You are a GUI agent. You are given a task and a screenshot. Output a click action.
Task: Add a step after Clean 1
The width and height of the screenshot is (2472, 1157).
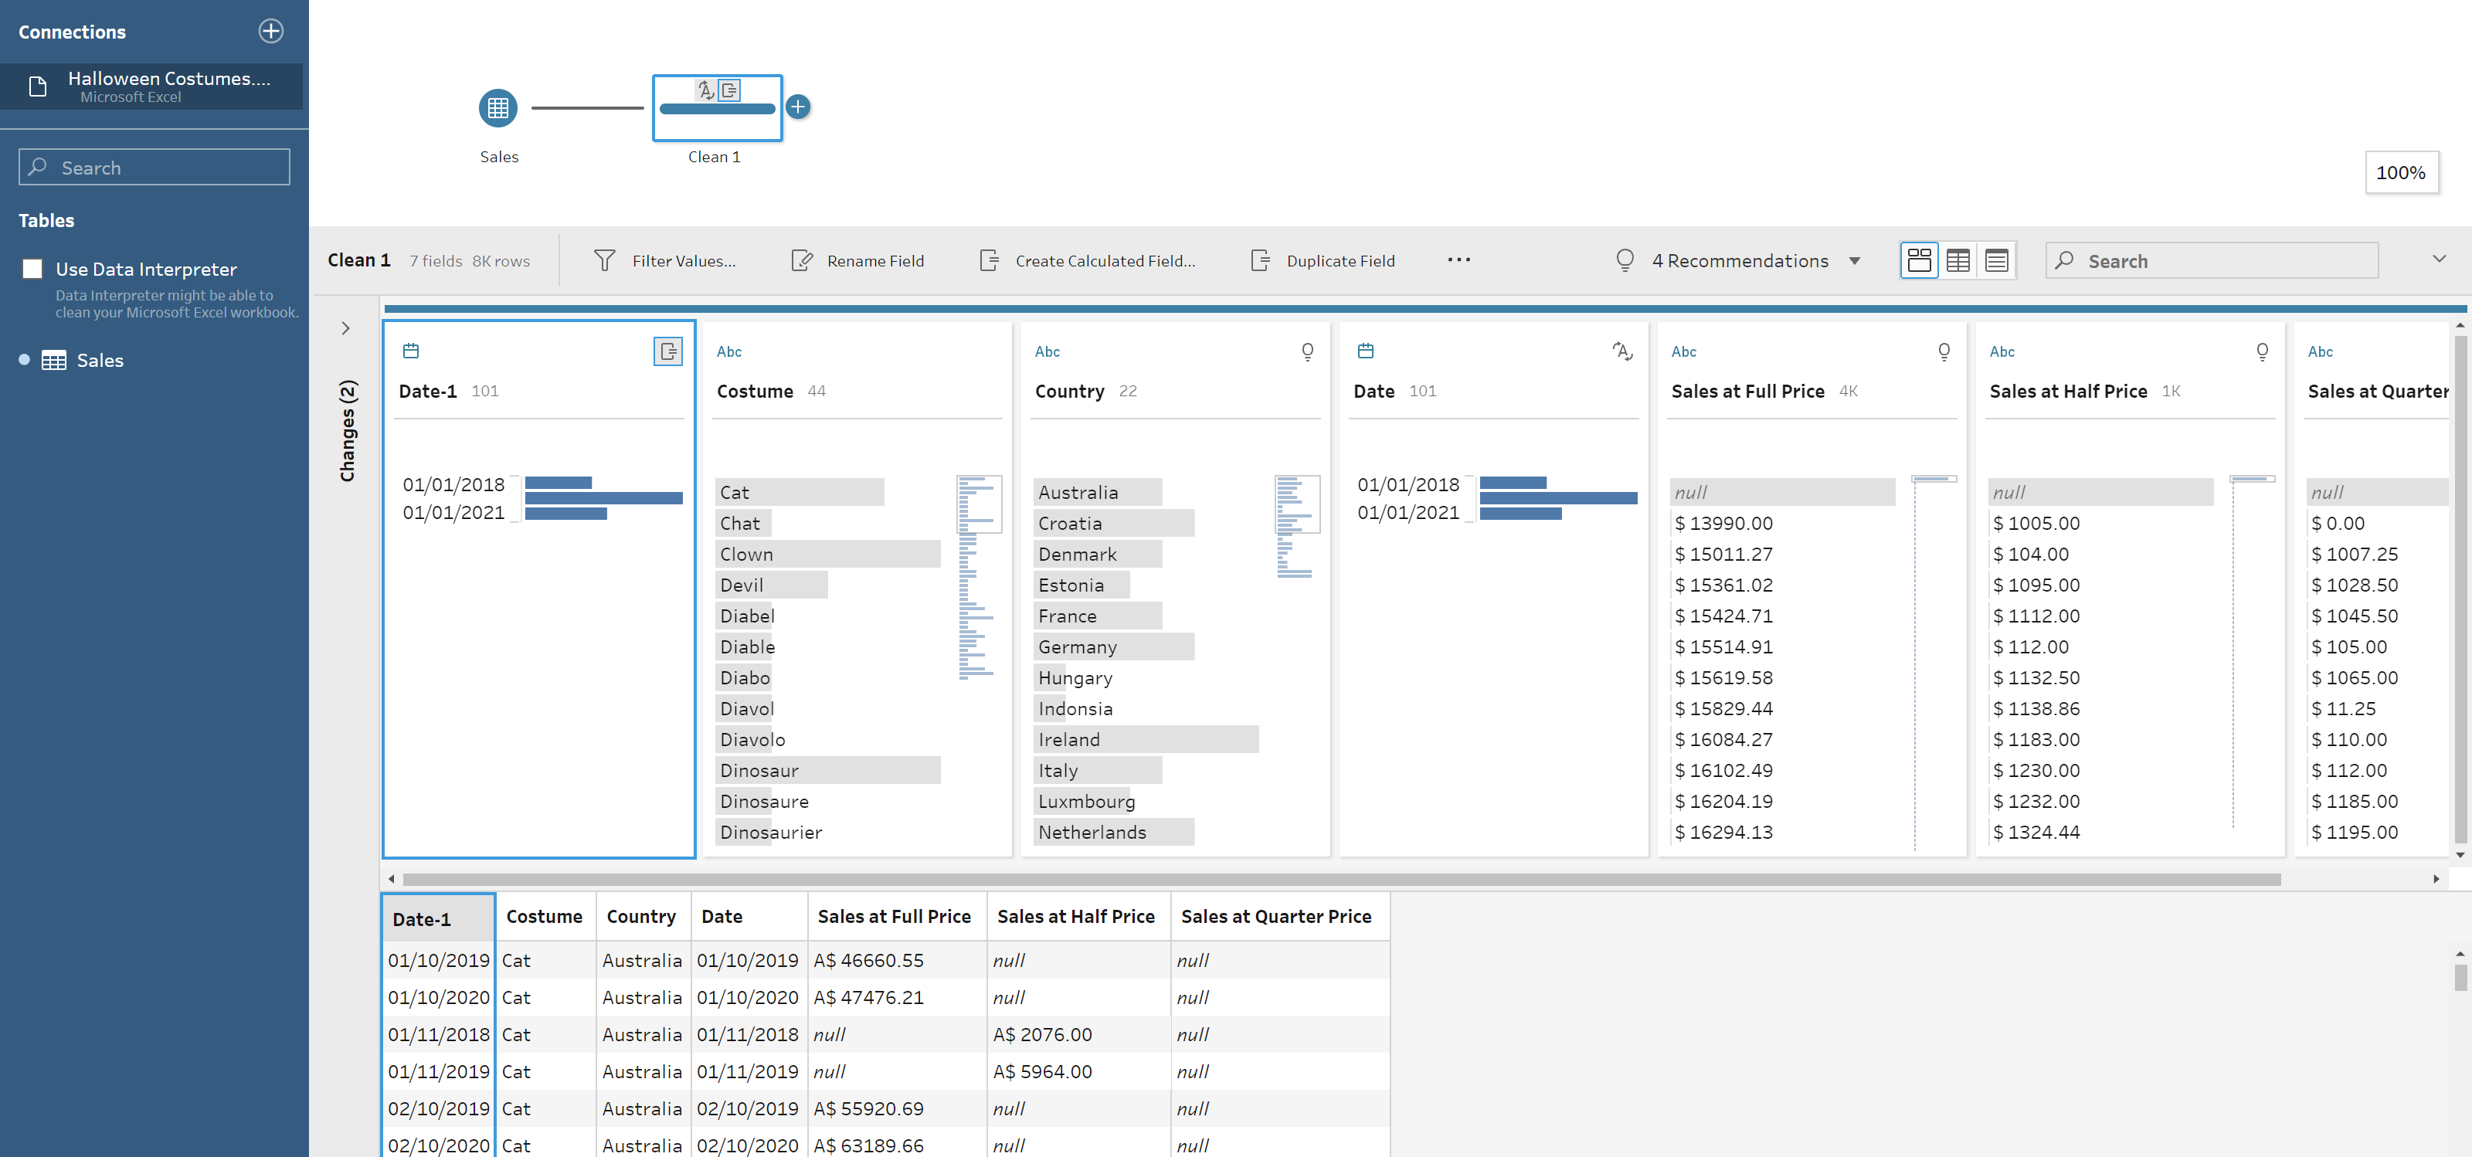(x=797, y=107)
